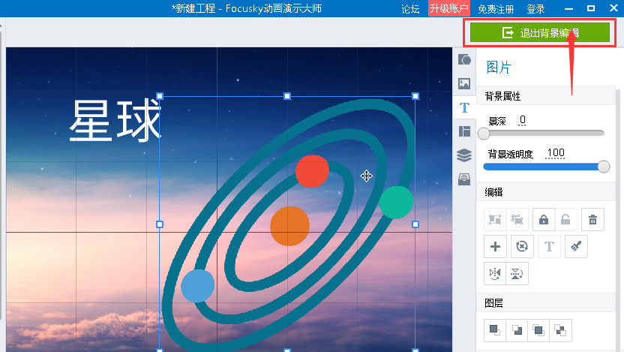Click the 图片 panel heading
This screenshot has height=352, width=624.
498,68
